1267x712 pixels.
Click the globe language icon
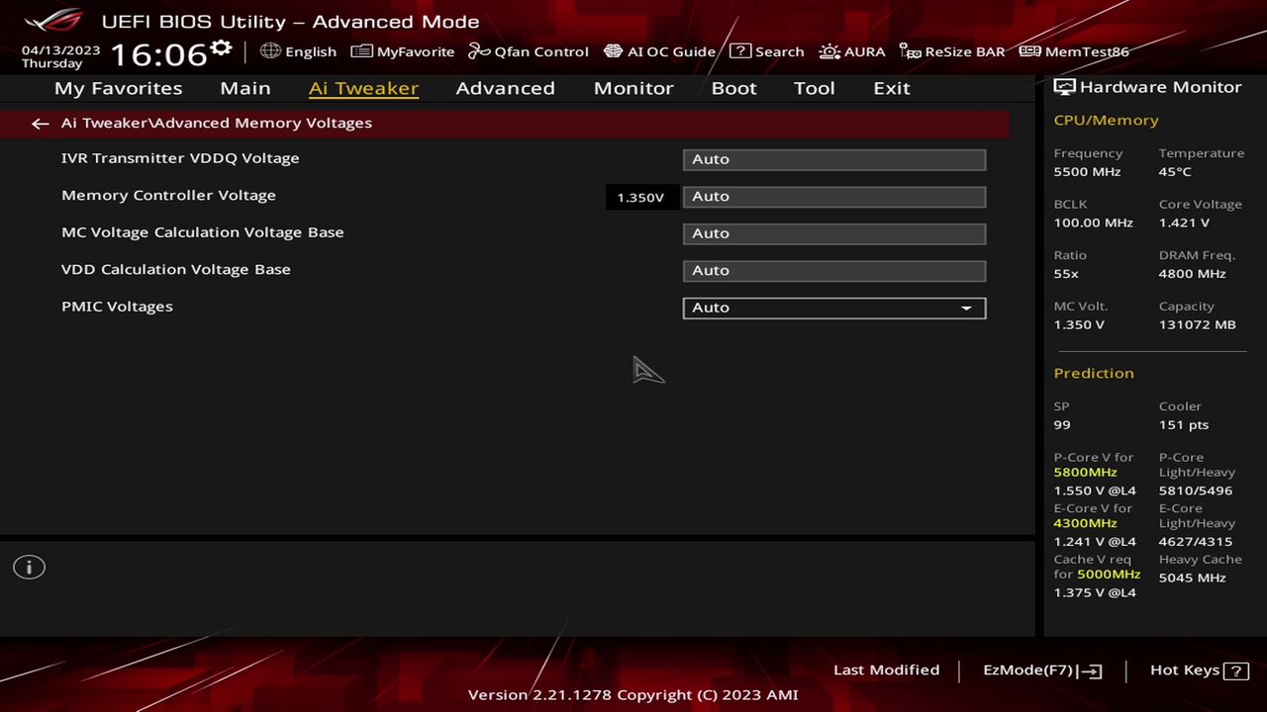click(x=270, y=50)
